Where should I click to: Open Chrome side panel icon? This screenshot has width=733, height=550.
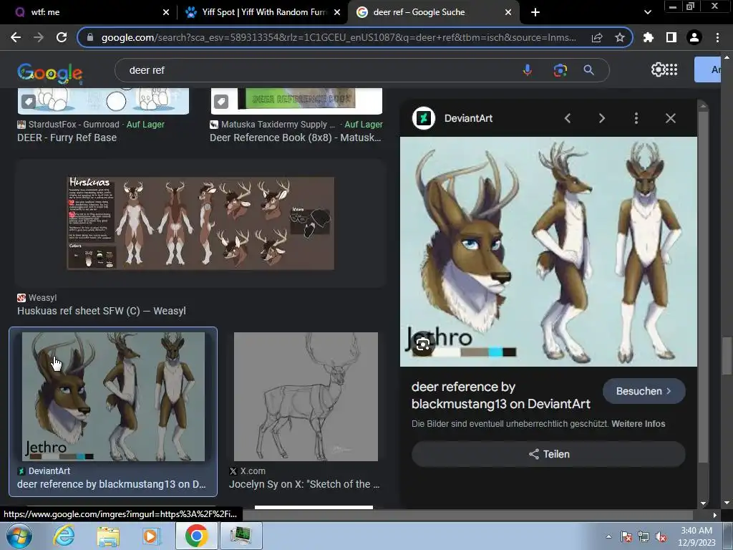(671, 37)
